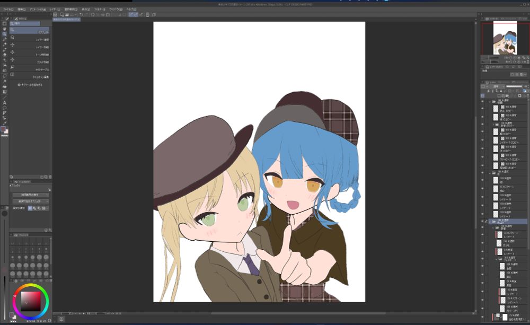Screen dimensions: 530x325
Task: Open CLIP STUDIO launcher icon in the command bar
Action: tap(55, 14)
